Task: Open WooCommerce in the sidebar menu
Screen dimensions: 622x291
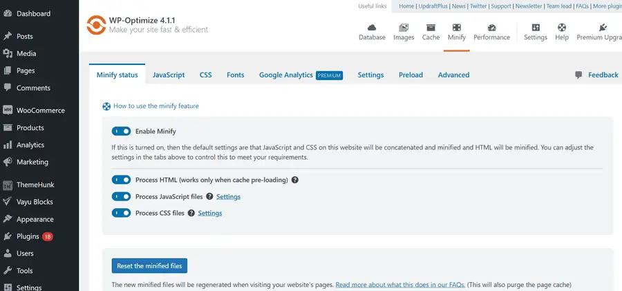Action: point(40,110)
